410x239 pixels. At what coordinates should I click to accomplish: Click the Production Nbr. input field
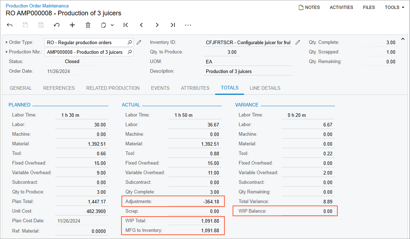(x=85, y=52)
